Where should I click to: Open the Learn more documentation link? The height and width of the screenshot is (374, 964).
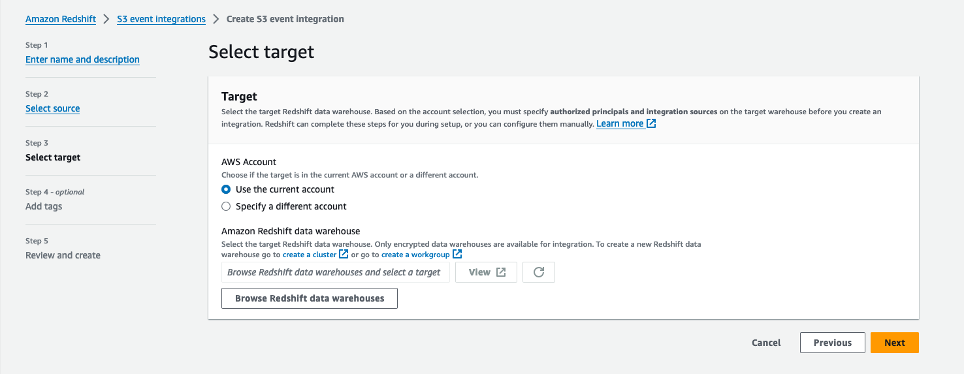coord(620,123)
